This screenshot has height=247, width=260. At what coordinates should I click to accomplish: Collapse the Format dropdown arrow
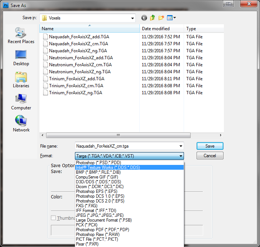(x=181, y=156)
